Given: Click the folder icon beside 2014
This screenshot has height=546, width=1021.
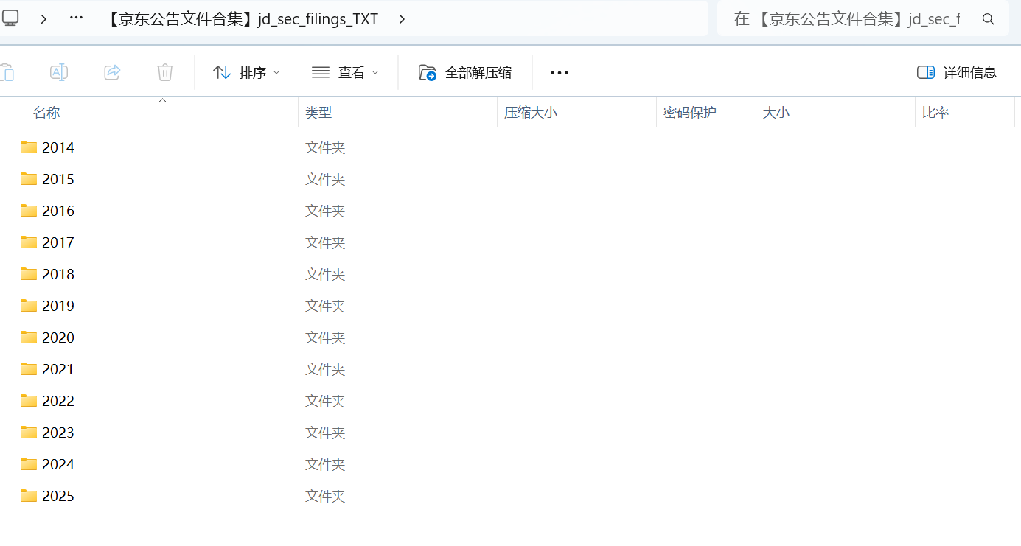Looking at the screenshot, I should (29, 147).
